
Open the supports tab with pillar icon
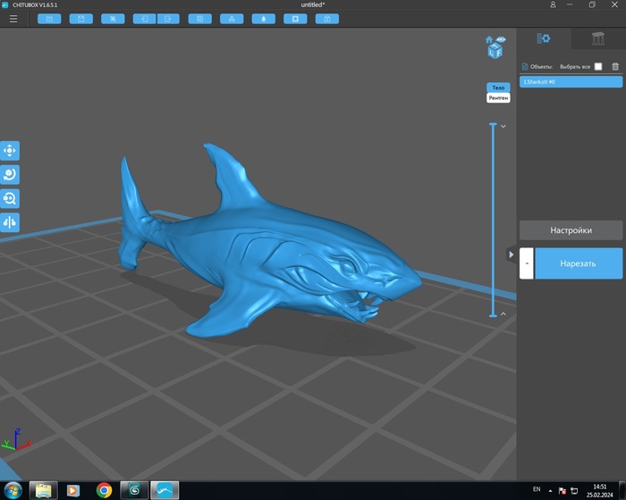coord(597,38)
